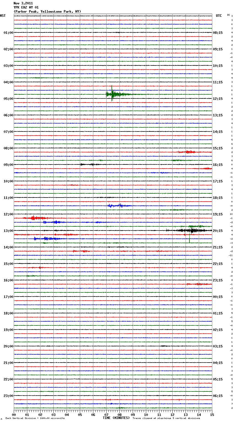
Task: Click the 'DC' column header
Action: (228, 15)
